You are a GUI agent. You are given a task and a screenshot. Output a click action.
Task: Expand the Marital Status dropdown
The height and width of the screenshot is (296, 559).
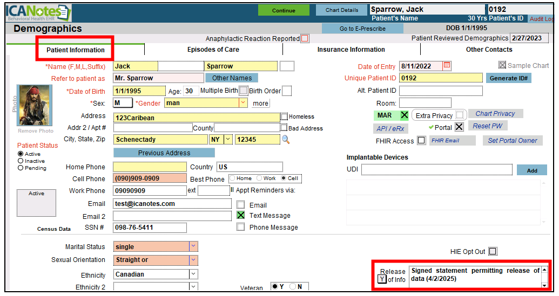(x=193, y=246)
